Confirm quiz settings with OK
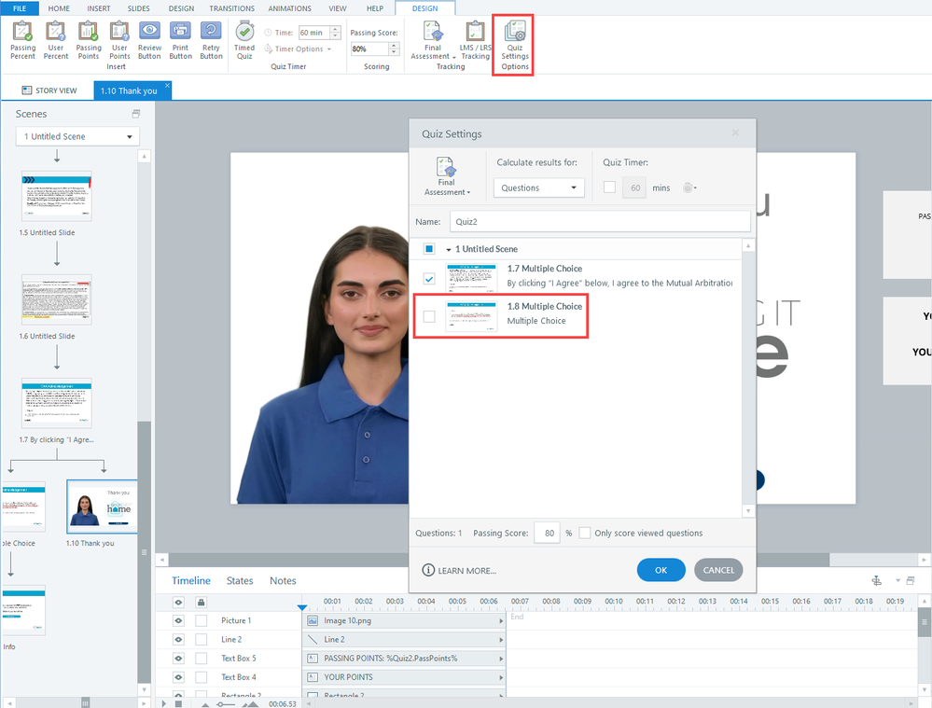 click(661, 570)
